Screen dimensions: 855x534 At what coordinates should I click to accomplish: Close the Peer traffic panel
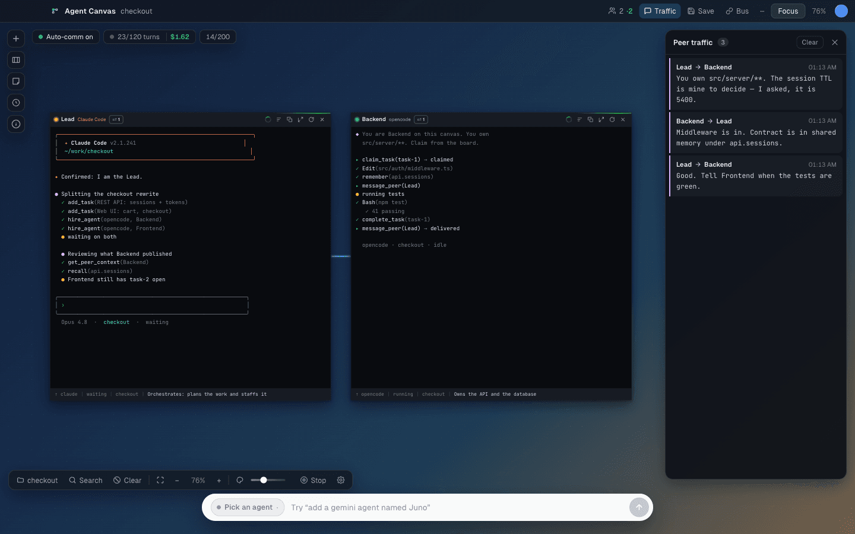pos(835,42)
